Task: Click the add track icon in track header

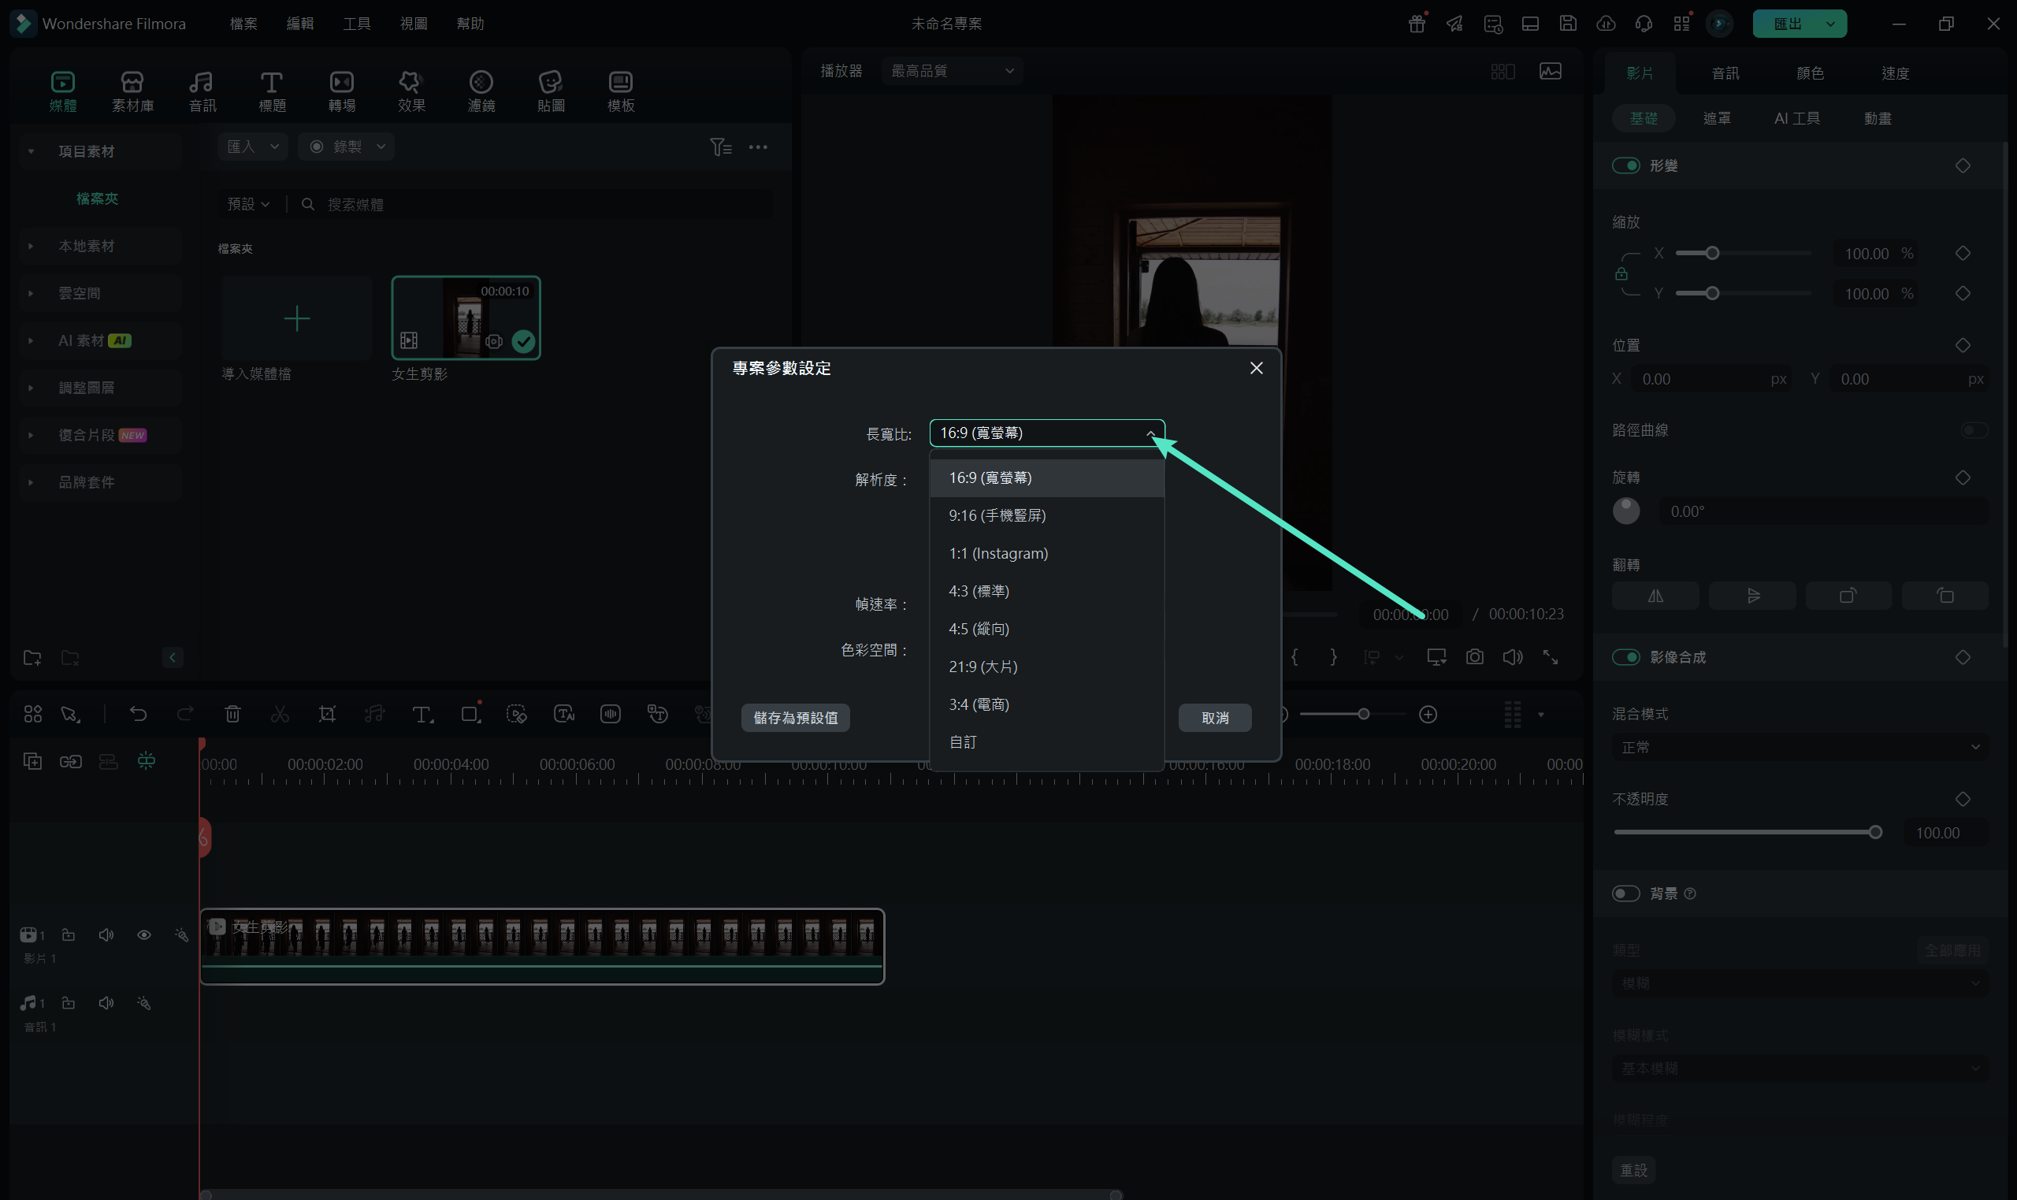Action: click(x=32, y=761)
